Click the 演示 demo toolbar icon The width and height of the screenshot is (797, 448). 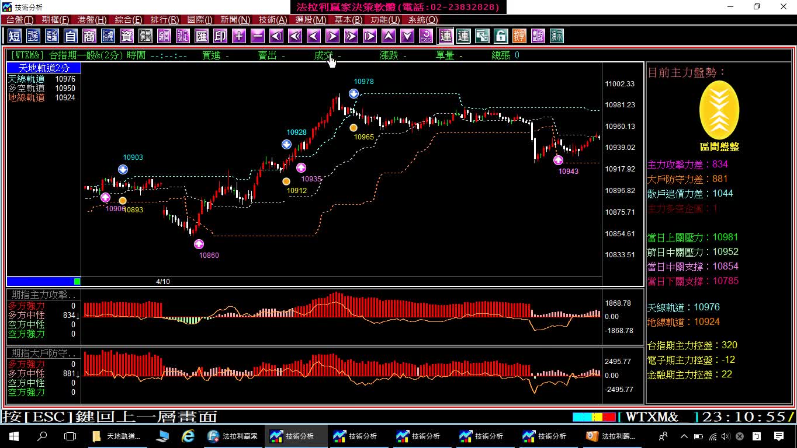(x=557, y=36)
